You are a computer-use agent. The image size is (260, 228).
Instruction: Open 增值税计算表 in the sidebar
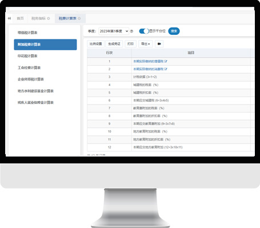point(27,33)
